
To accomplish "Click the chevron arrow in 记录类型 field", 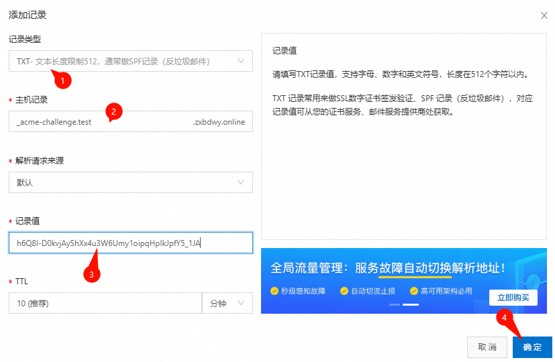I will tap(242, 62).
